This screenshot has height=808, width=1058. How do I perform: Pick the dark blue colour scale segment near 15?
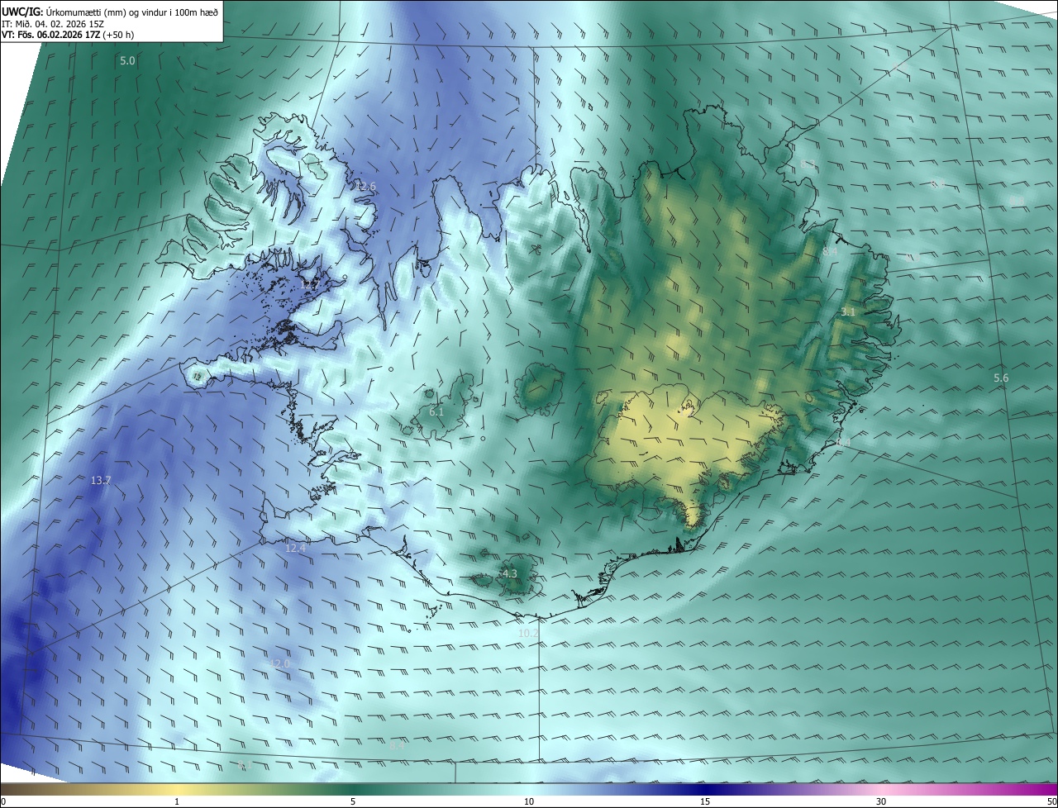point(705,789)
